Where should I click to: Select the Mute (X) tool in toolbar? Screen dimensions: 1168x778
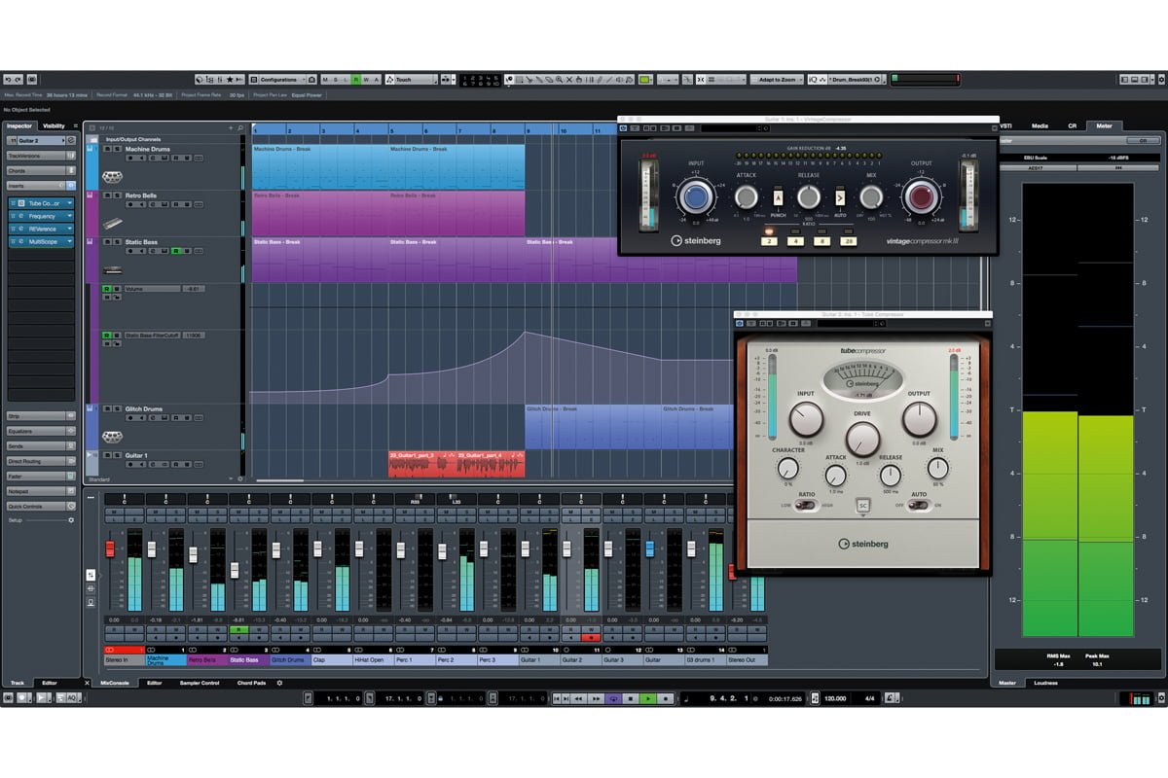pos(569,79)
